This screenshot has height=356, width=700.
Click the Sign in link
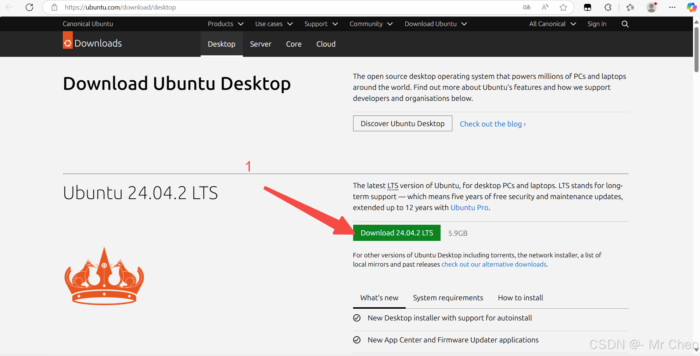tap(597, 24)
